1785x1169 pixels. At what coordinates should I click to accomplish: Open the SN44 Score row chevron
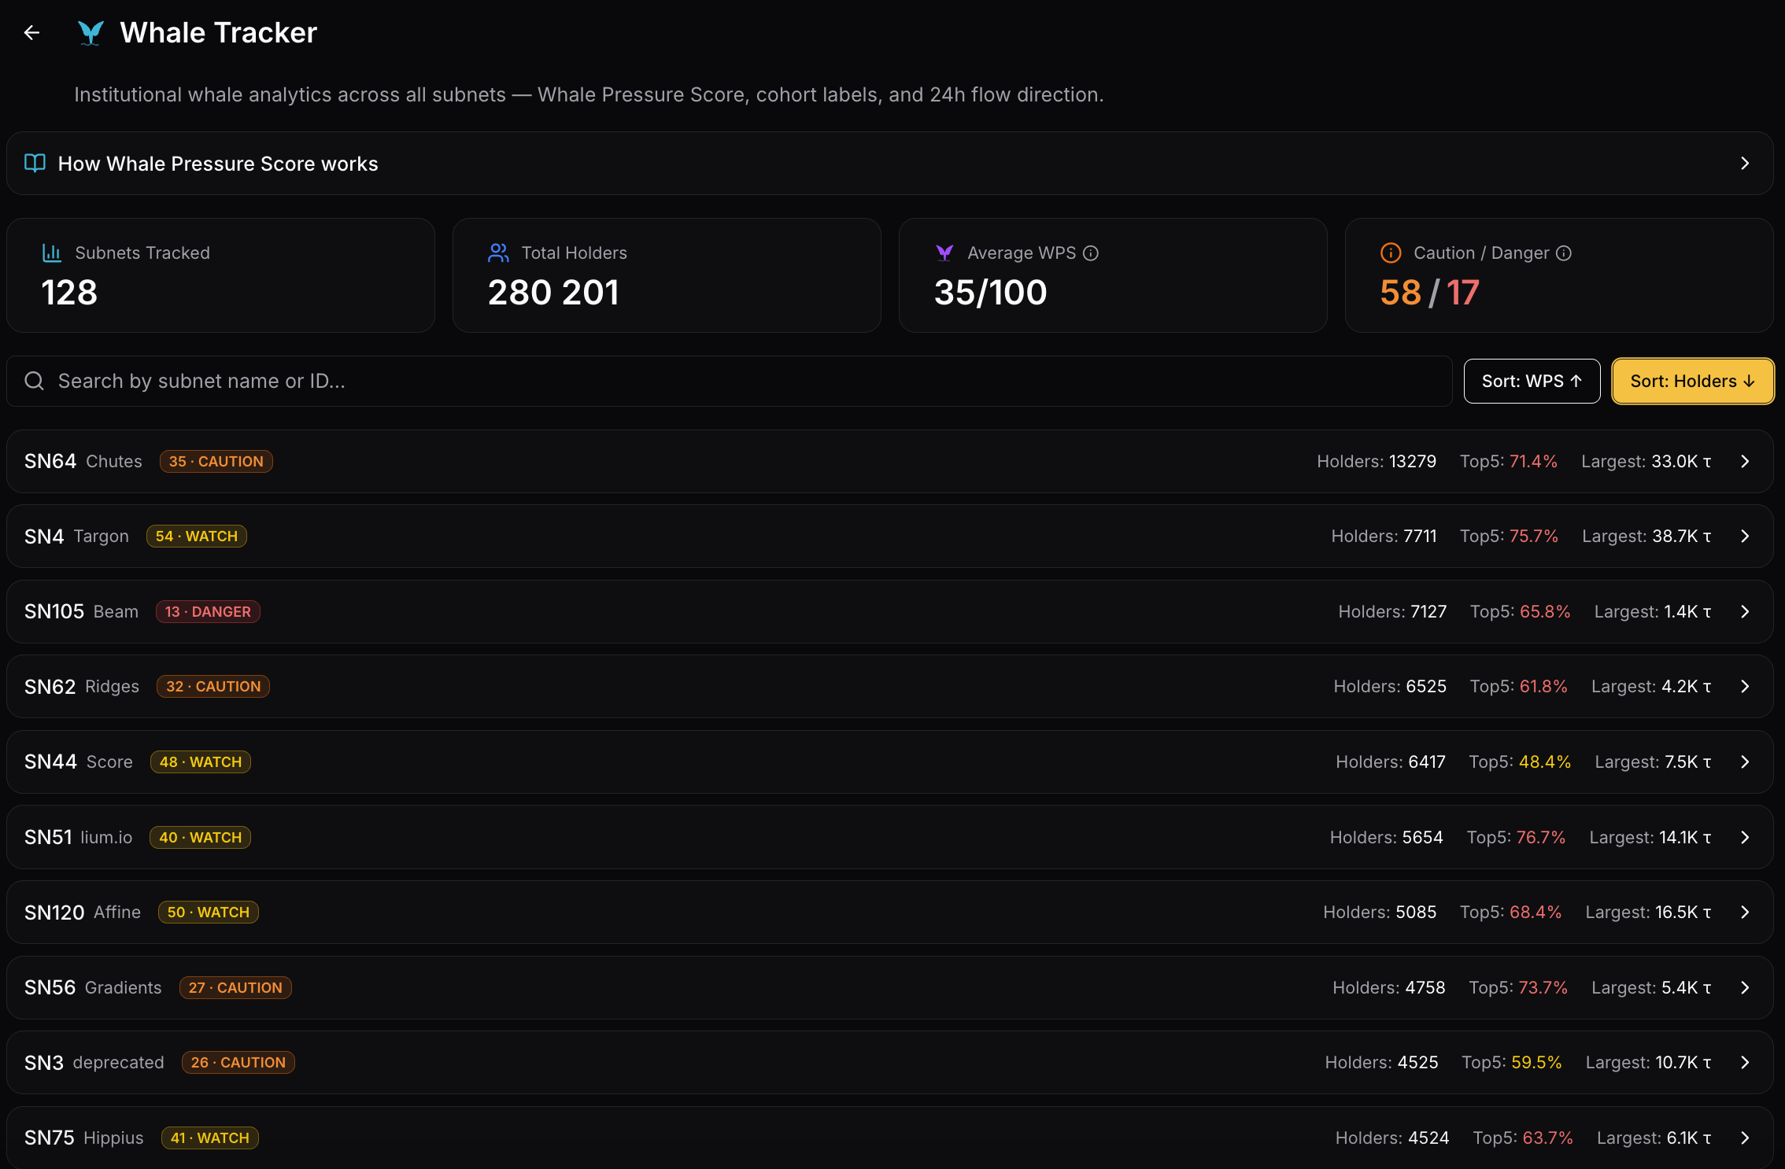1745,762
